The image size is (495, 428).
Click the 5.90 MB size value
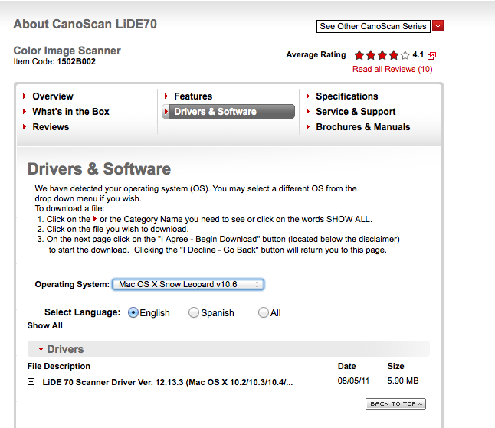[x=403, y=381]
